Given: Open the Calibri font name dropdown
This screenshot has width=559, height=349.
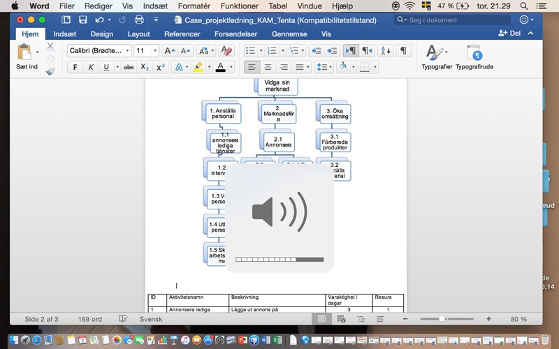Looking at the screenshot, I should (99, 51).
